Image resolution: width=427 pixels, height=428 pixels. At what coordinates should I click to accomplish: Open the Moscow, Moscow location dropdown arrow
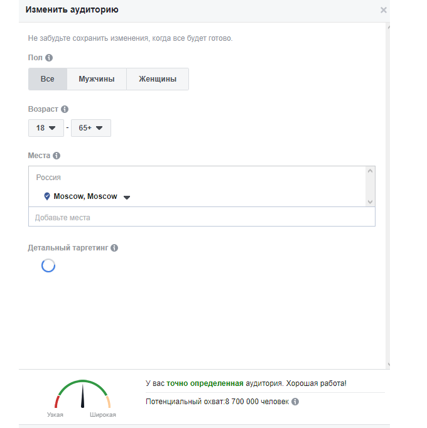[x=127, y=197]
